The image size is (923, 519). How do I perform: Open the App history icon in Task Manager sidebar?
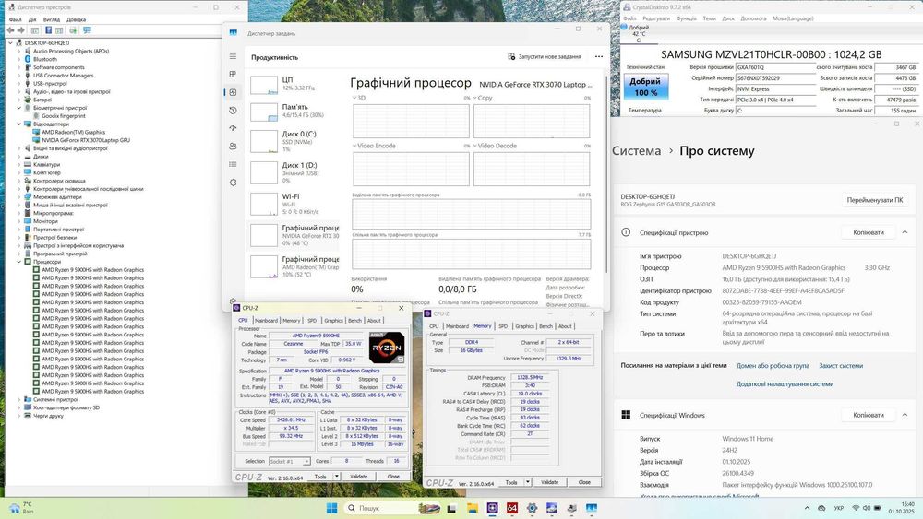pos(234,111)
